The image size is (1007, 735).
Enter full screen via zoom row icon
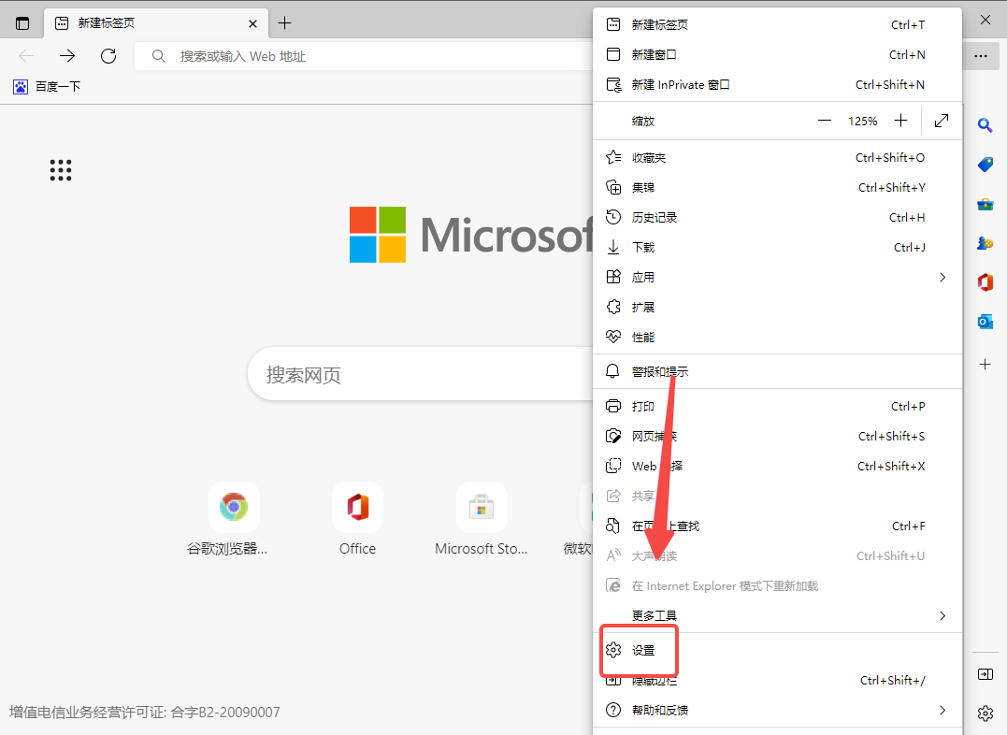(x=942, y=121)
